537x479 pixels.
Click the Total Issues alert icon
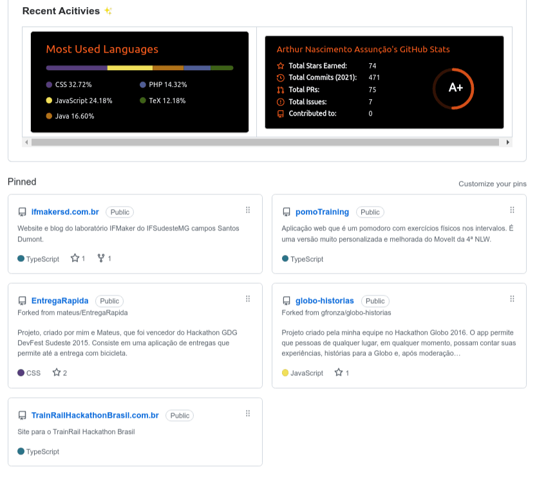pos(281,102)
